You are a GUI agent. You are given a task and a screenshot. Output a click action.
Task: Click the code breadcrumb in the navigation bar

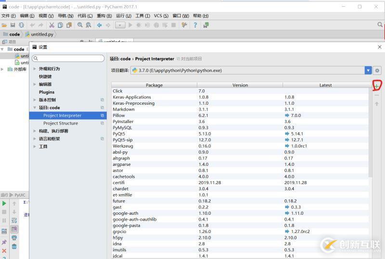point(12,34)
